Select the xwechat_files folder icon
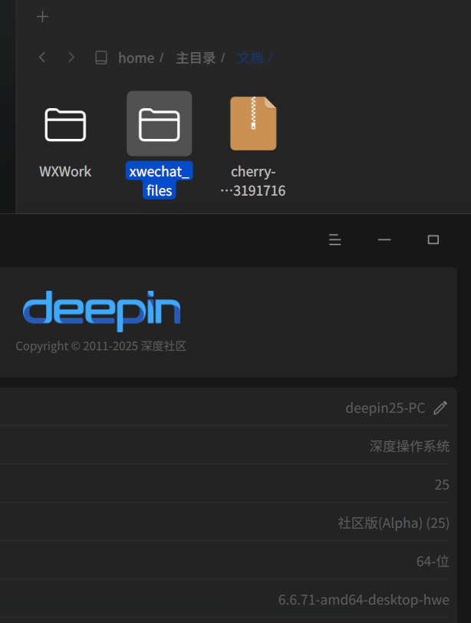Screen dimensions: 471x623 [x=160, y=124]
